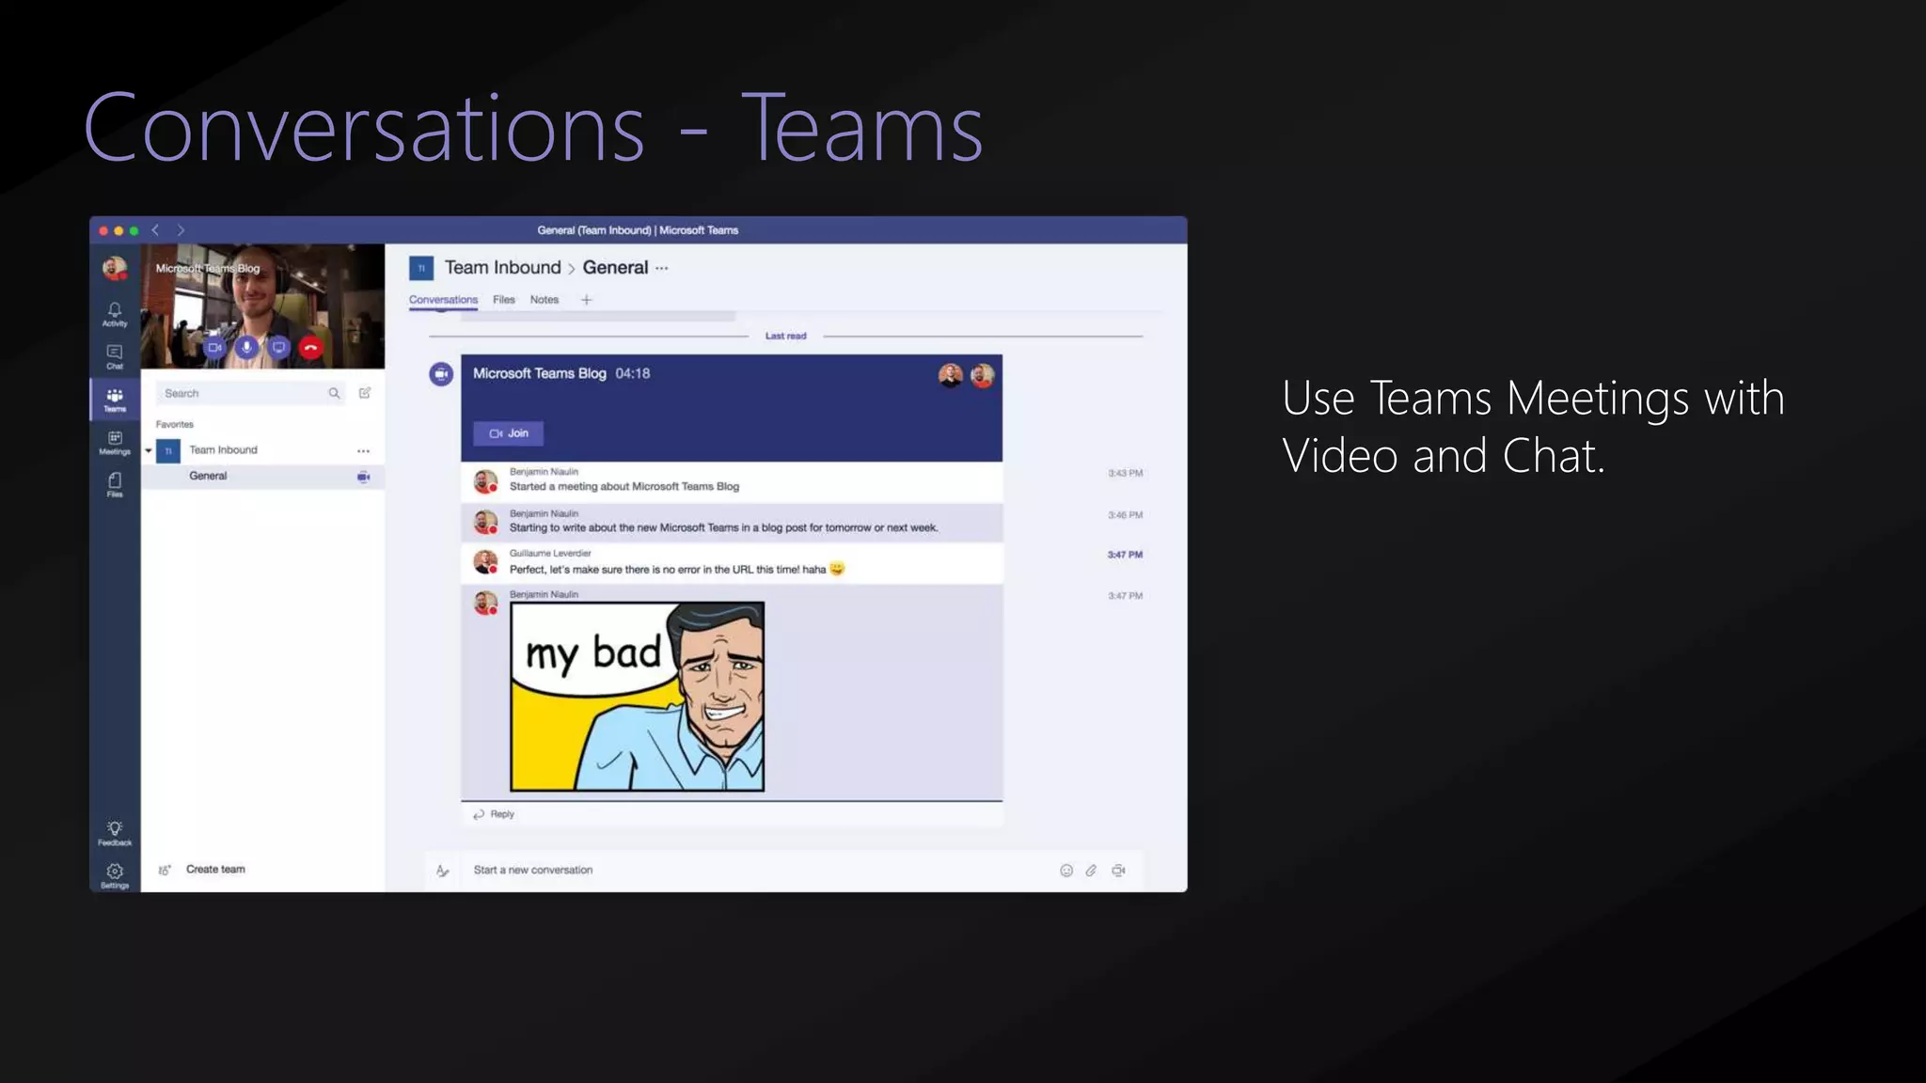
Task: Switch to the Notes tab
Action: coord(545,300)
